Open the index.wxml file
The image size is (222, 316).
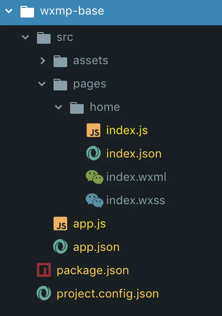[x=136, y=177]
